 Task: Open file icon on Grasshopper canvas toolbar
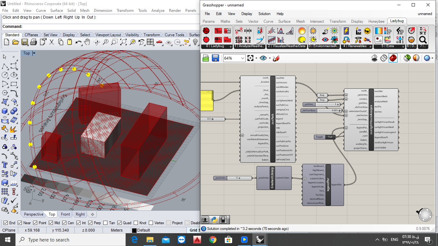click(x=206, y=58)
